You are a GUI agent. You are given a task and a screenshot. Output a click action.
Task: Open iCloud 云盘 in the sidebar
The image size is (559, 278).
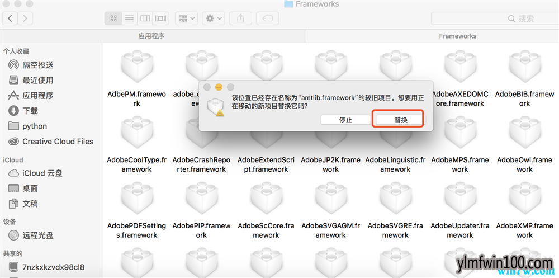(36, 173)
